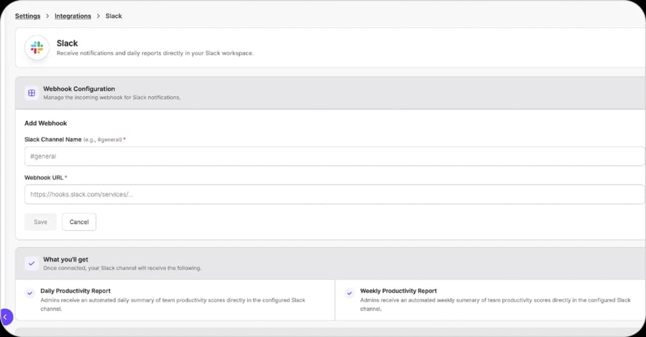Click the Slack breadcrumb text
The height and width of the screenshot is (337, 646).
[x=114, y=16]
